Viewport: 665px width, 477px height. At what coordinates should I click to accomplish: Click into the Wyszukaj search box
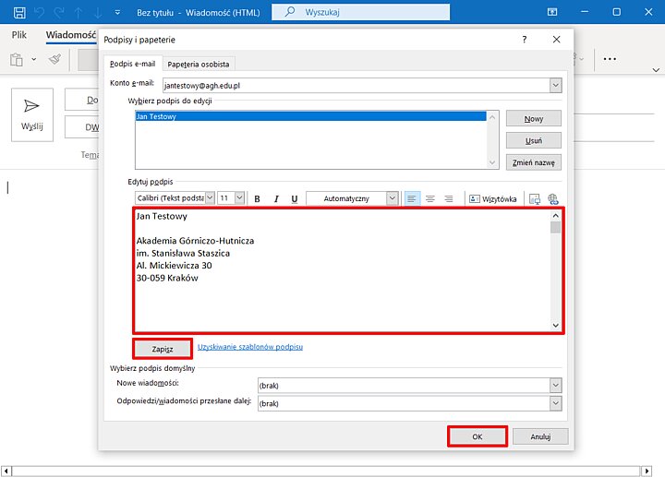pyautogui.click(x=360, y=12)
